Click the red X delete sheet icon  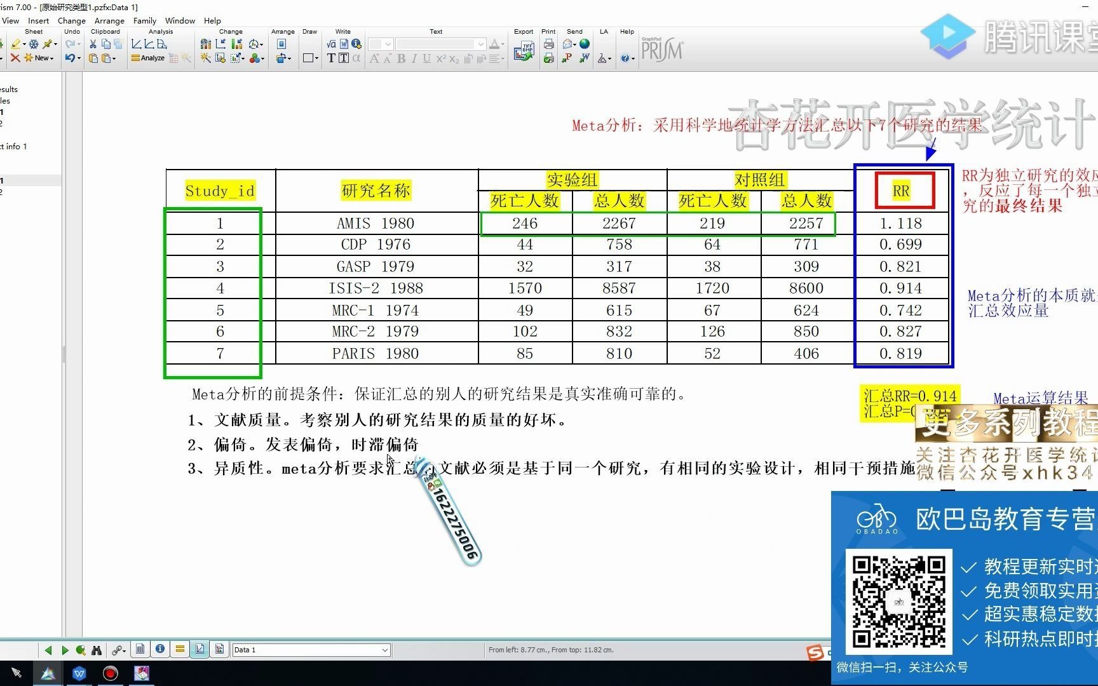pyautogui.click(x=15, y=58)
